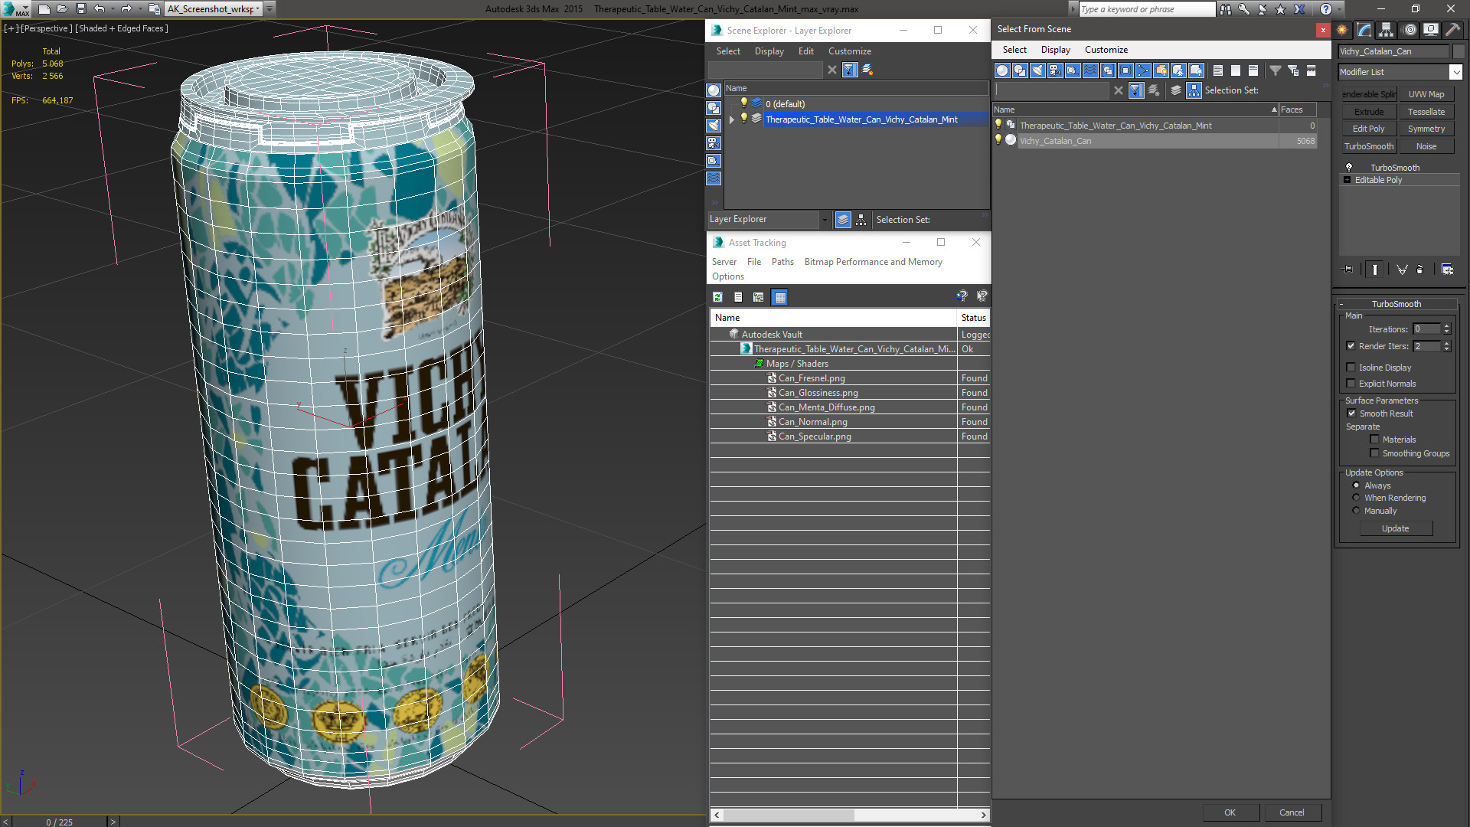Toggle cameras display filter in Select From Scene
This screenshot has height=827, width=1470.
tap(1055, 70)
